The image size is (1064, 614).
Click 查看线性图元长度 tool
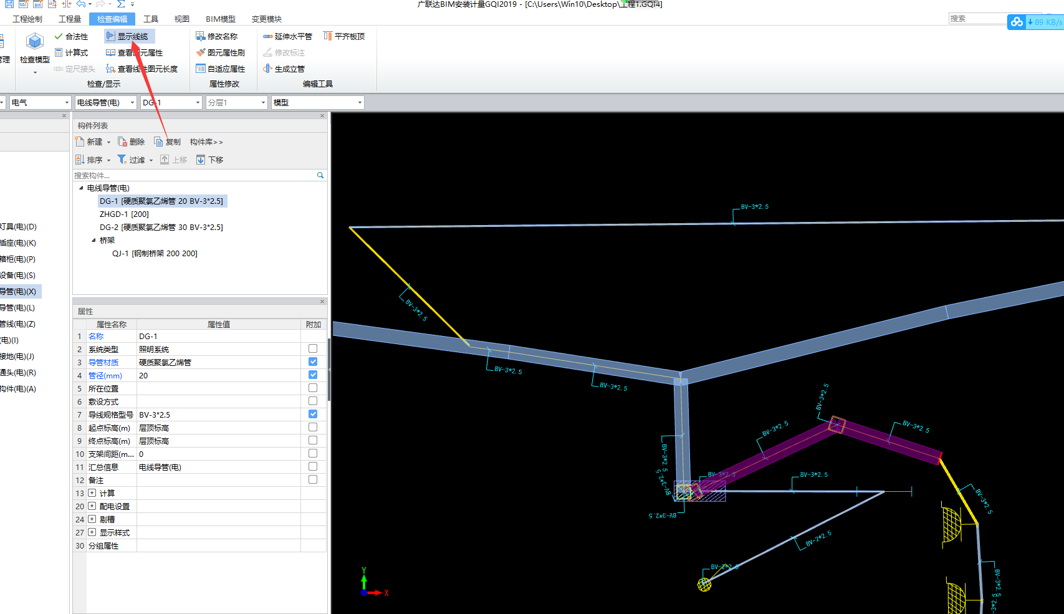point(142,69)
